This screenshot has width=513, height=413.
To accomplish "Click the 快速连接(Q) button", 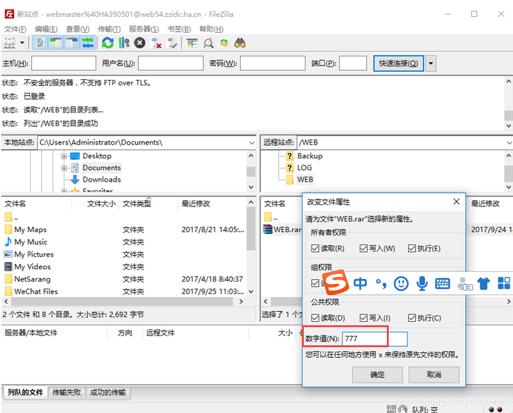I will (398, 63).
